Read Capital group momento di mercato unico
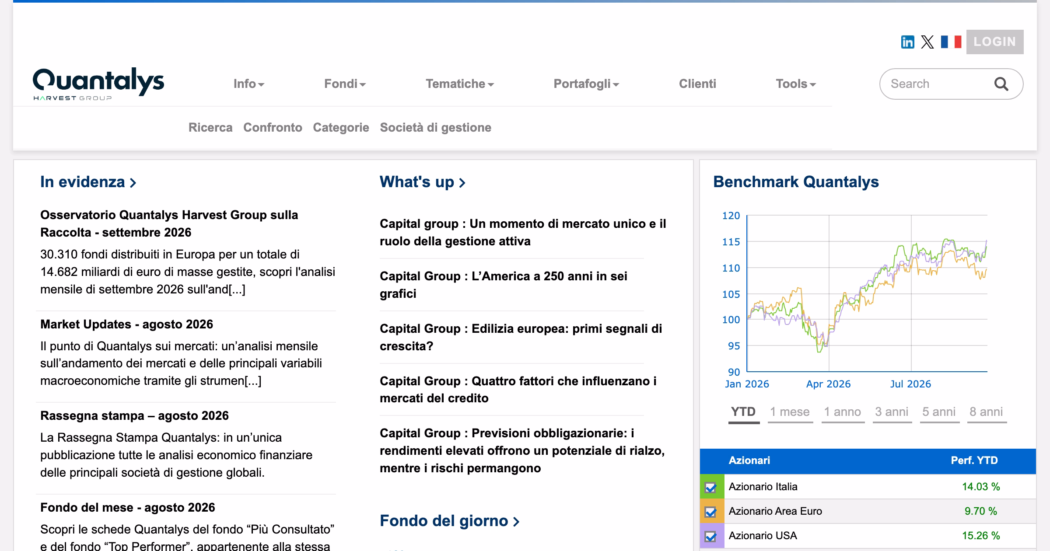Viewport: 1050px width, 551px height. click(523, 232)
